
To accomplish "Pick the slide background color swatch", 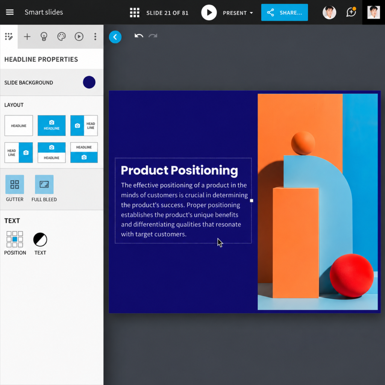I will pos(89,82).
